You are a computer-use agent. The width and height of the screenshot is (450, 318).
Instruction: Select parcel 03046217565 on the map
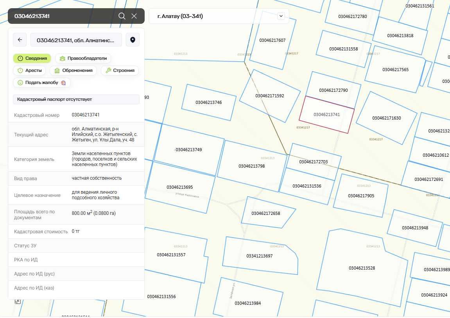[396, 70]
